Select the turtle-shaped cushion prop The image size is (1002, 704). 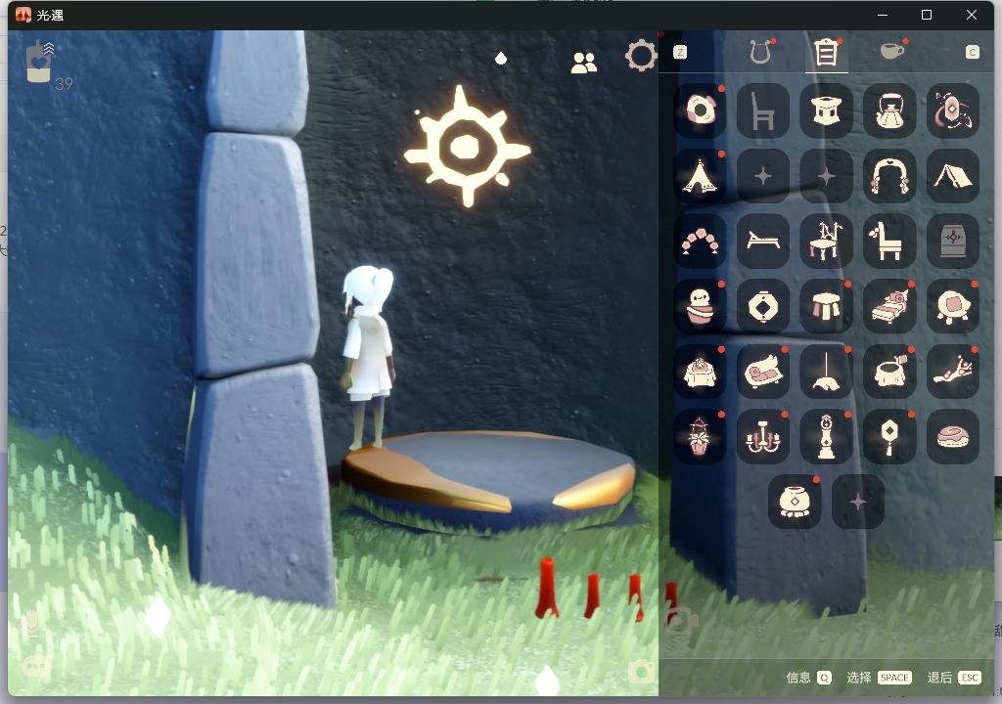953,306
